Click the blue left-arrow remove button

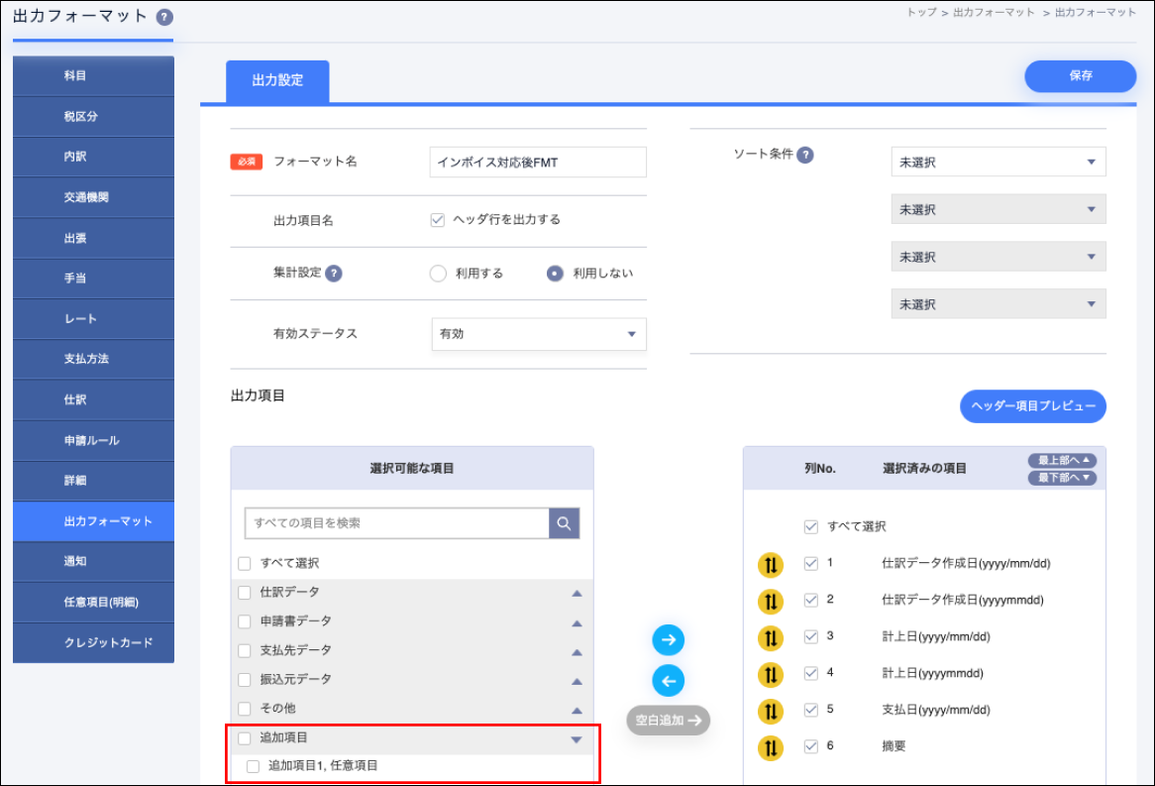[x=669, y=680]
